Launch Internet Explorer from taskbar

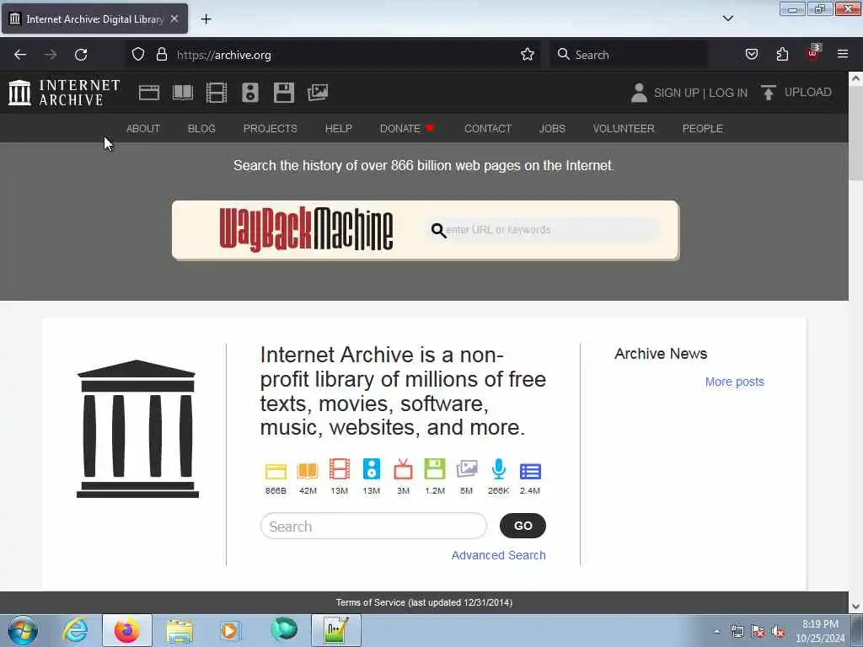75,630
